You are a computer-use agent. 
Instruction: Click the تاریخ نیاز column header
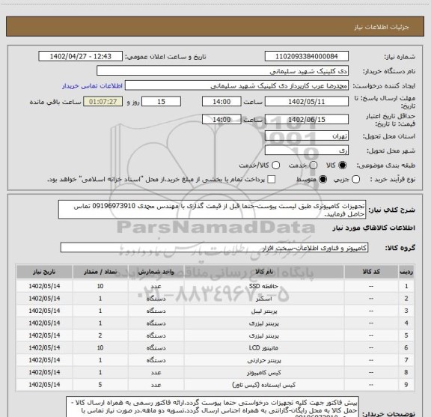(x=44, y=272)
